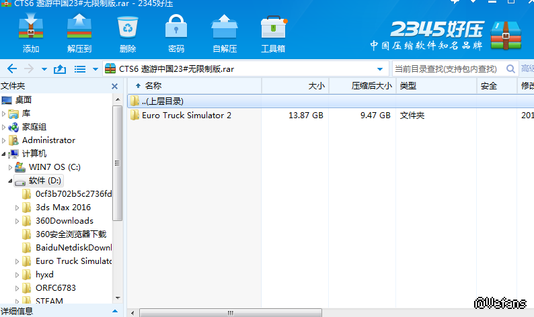Viewport: 534px width, 317px height.
Task: Click the up-one-level folder icon
Action: click(60, 69)
